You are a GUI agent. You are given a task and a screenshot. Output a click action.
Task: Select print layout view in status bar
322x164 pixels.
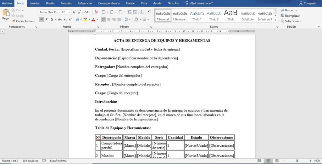click(x=268, y=161)
